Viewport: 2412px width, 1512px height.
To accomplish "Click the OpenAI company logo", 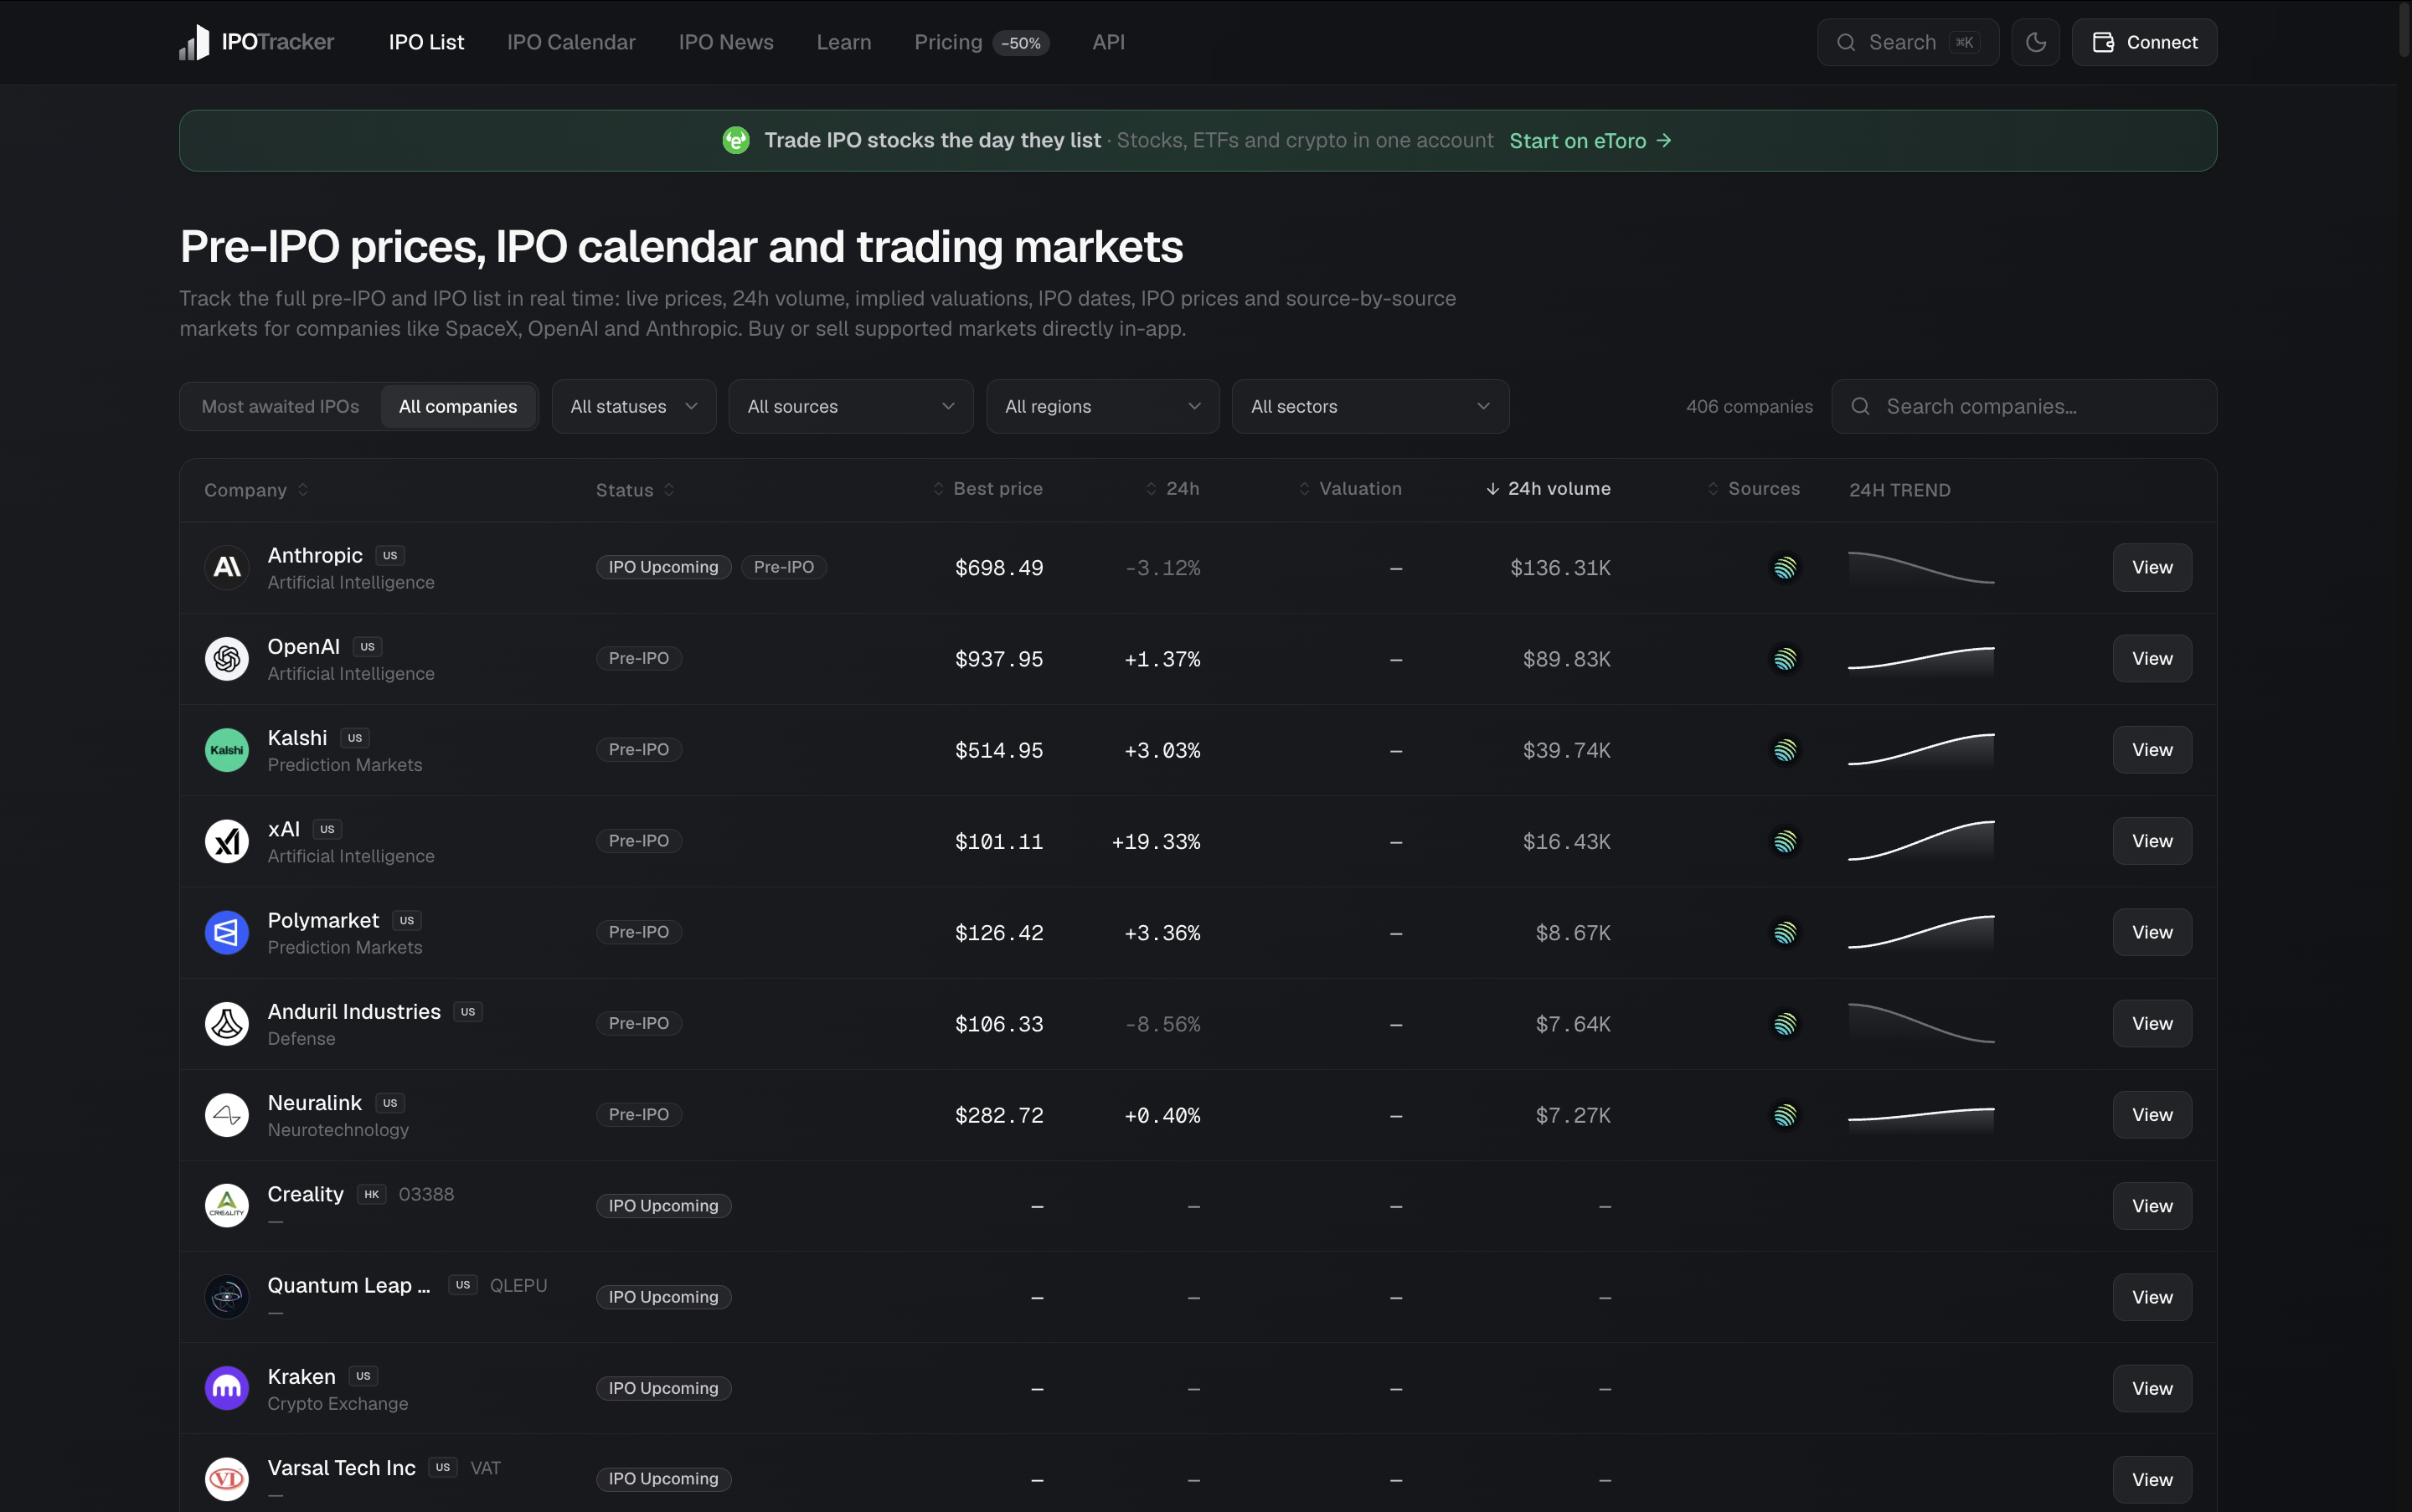I will (x=227, y=659).
